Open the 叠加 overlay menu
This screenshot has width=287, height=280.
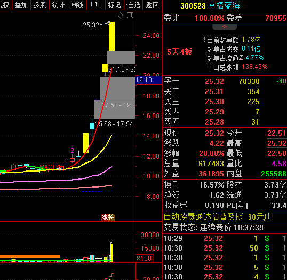point(21,5)
